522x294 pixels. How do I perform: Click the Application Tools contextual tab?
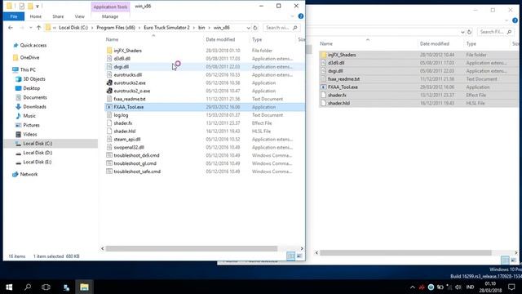point(110,7)
